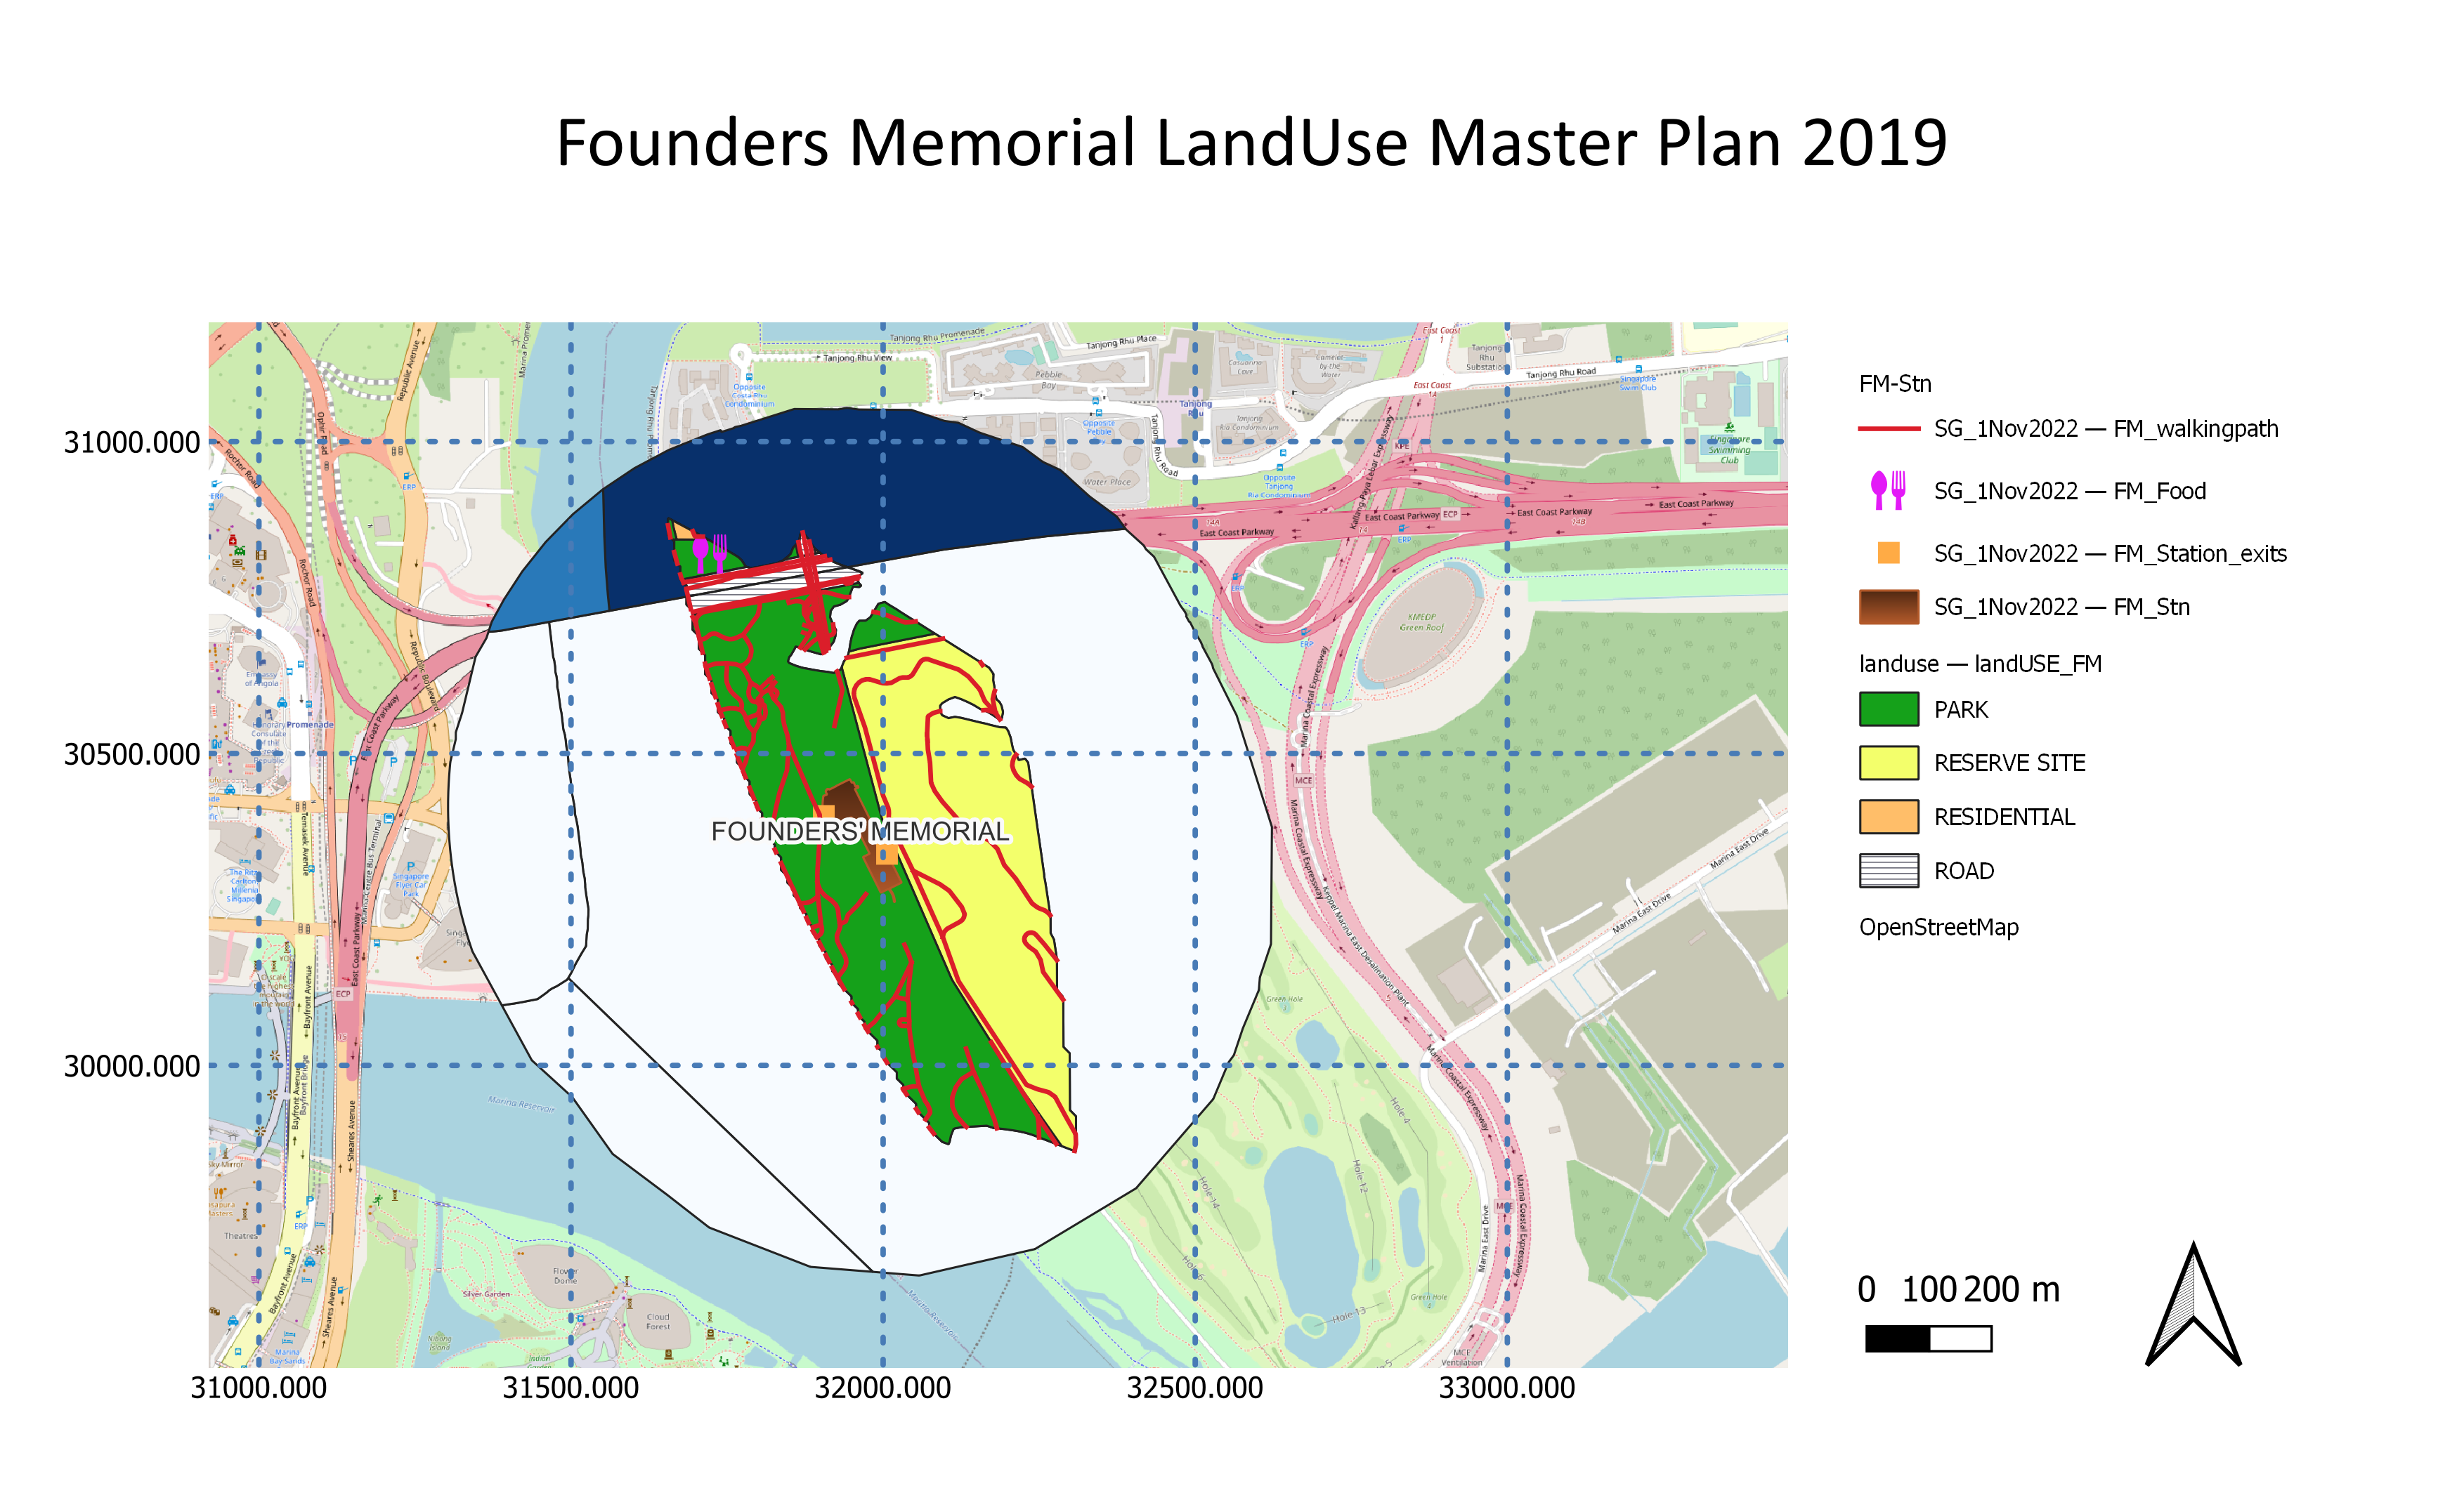
Task: Click the brown FM_Stn legend swatch
Action: (x=1888, y=607)
